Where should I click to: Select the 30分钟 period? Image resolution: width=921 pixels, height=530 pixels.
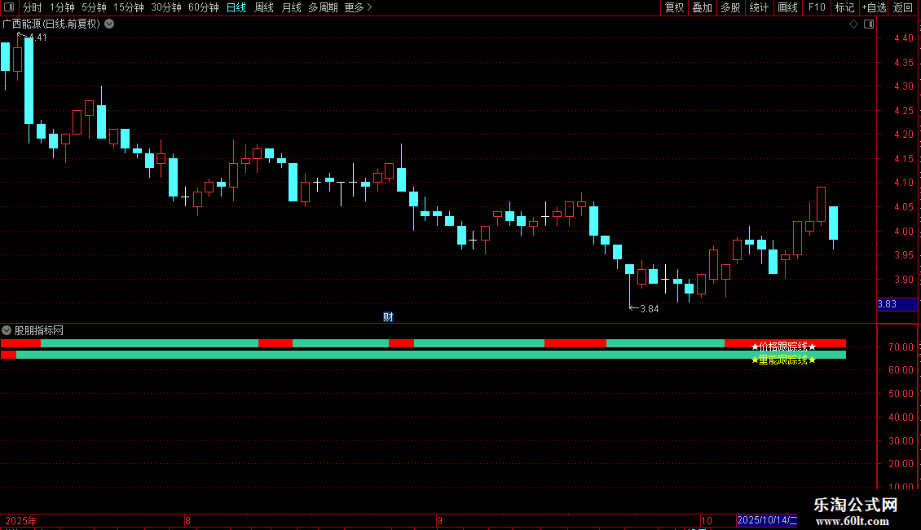tap(165, 7)
